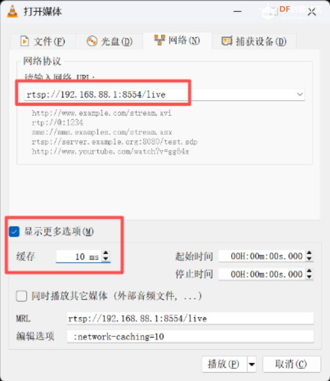Increase start time with up arrow
330x381 pixels.
[309, 253]
